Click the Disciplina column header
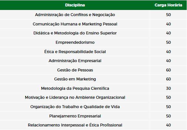The height and width of the screenshot is (130, 187). point(75,5)
